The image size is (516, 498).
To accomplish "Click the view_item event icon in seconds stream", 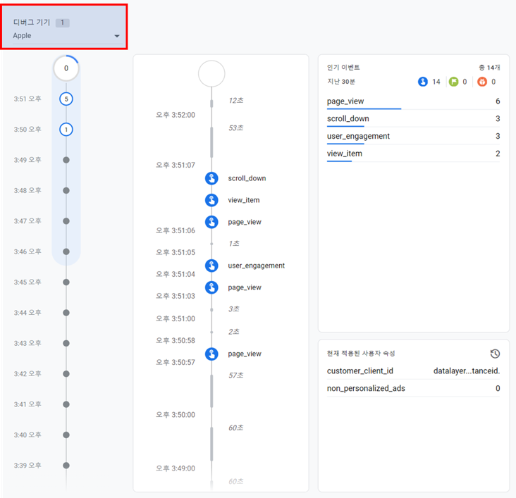I will [211, 200].
